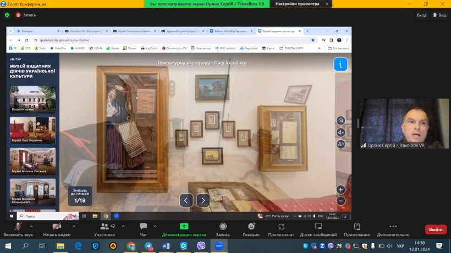Switch to Travelbox VR browser tab
451x253 pixels.
pyautogui.click(x=85, y=31)
